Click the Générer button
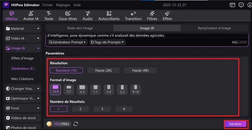 [x=235, y=124]
